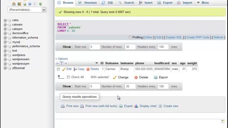
Task: Click the Create PHP Code link
Action: (x=198, y=37)
